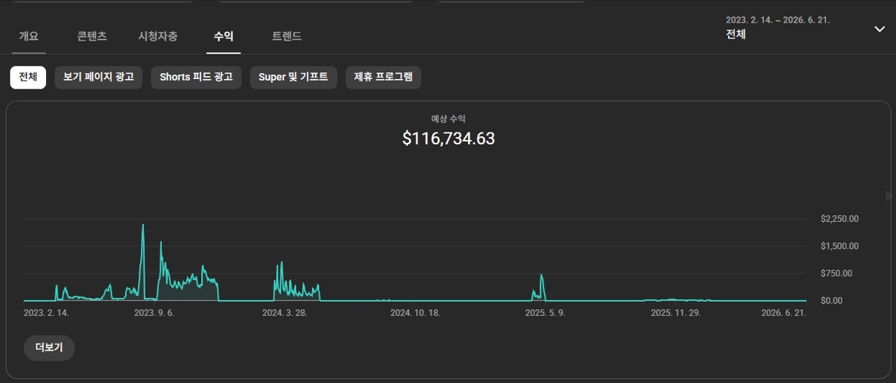Image resolution: width=896 pixels, height=383 pixels.
Task: Click the 2023. 9. 6. axis date
Action: [154, 313]
